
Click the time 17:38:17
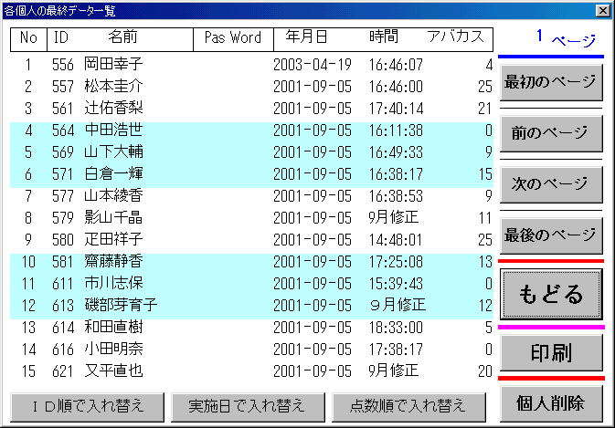click(396, 350)
